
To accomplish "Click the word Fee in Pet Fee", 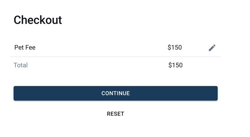I will click(x=30, y=47).
